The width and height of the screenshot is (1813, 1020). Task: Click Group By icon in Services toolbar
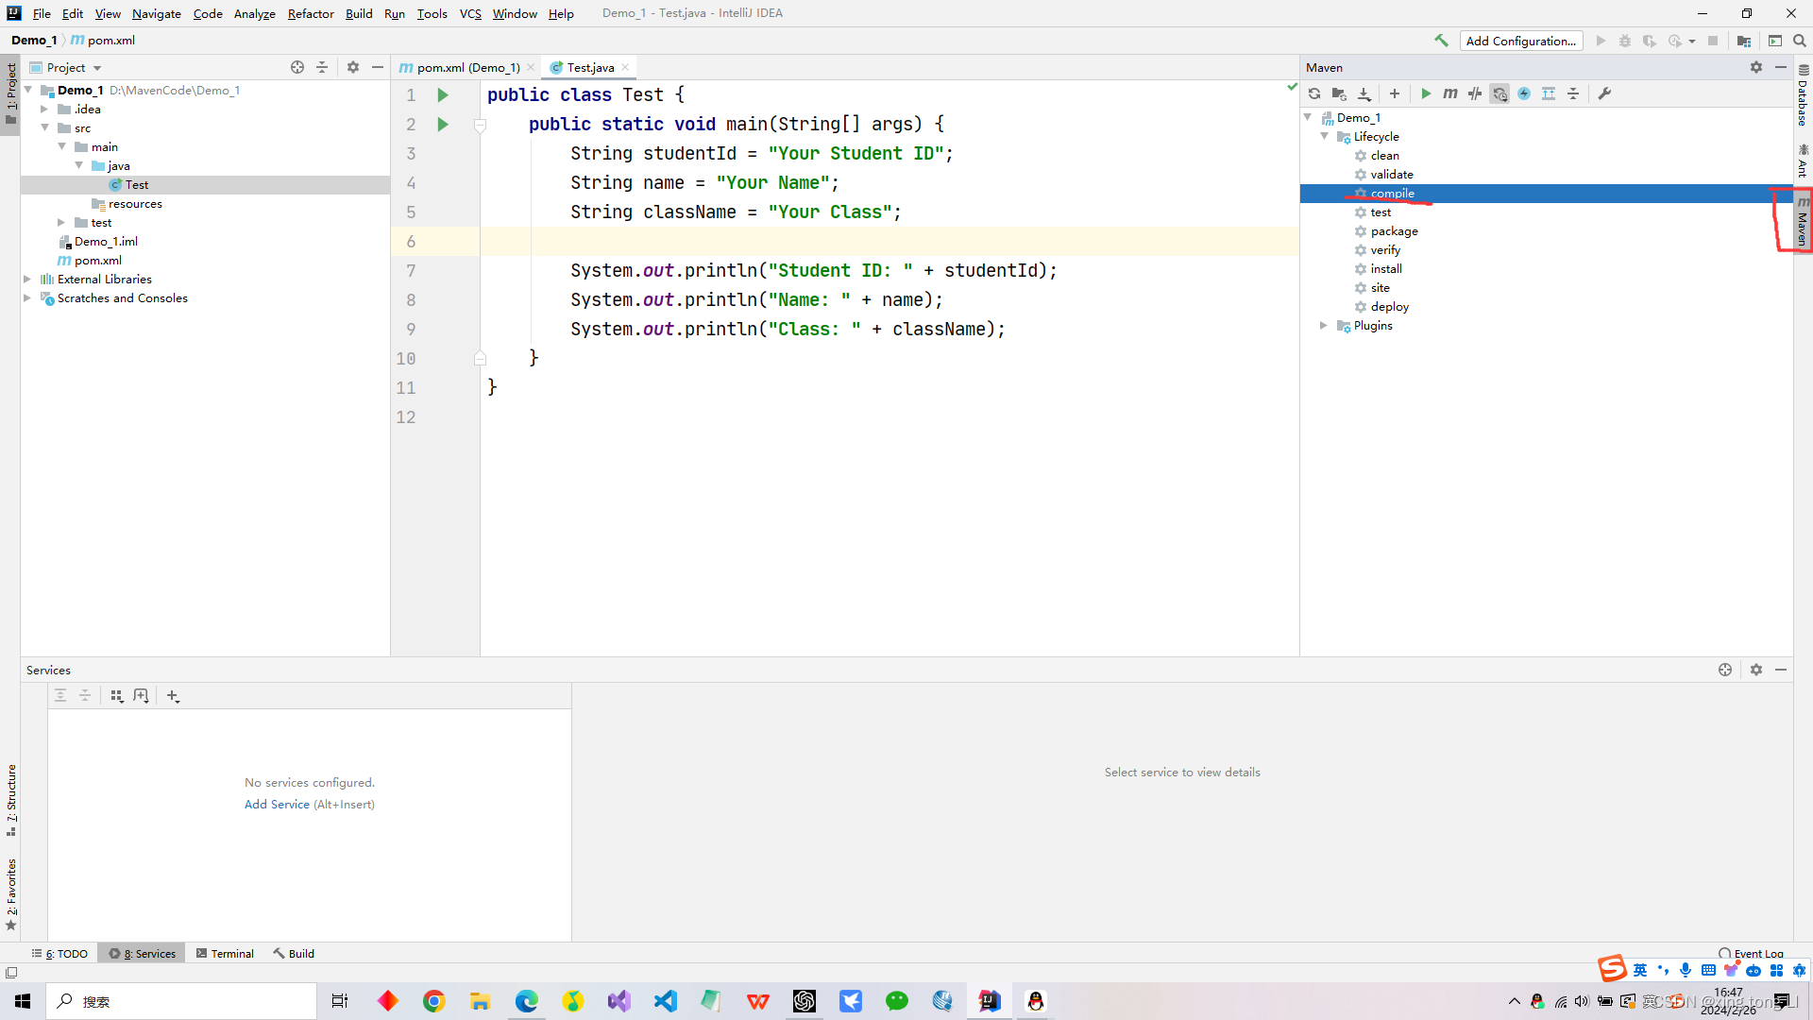point(117,696)
